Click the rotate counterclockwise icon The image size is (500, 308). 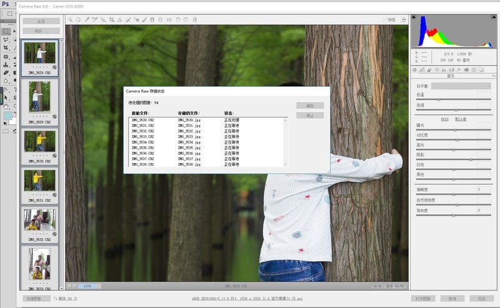click(x=177, y=19)
